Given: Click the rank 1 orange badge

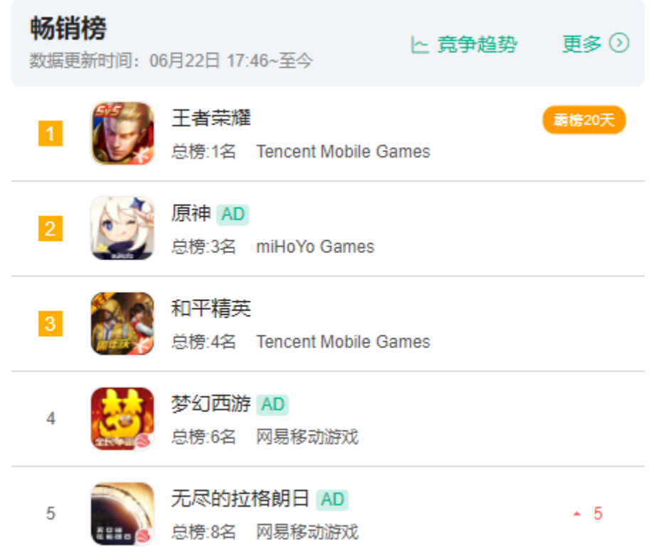Looking at the screenshot, I should point(51,134).
